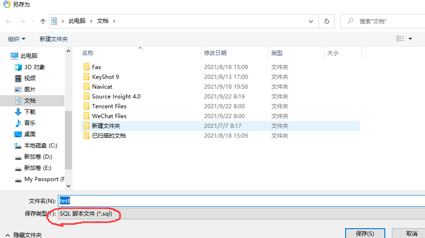This screenshot has height=238, width=425.
Task: Go forward with the right arrow
Action: [x=22, y=21]
